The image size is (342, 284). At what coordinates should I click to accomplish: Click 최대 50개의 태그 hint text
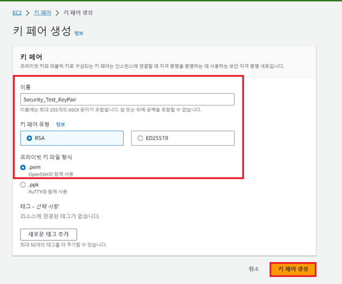point(63,245)
